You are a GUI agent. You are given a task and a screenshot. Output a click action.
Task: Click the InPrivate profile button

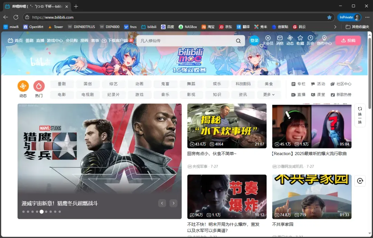point(349,17)
